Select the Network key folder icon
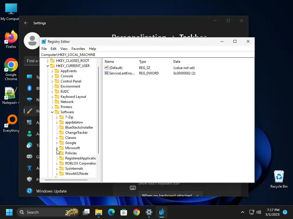 [x=57, y=102]
